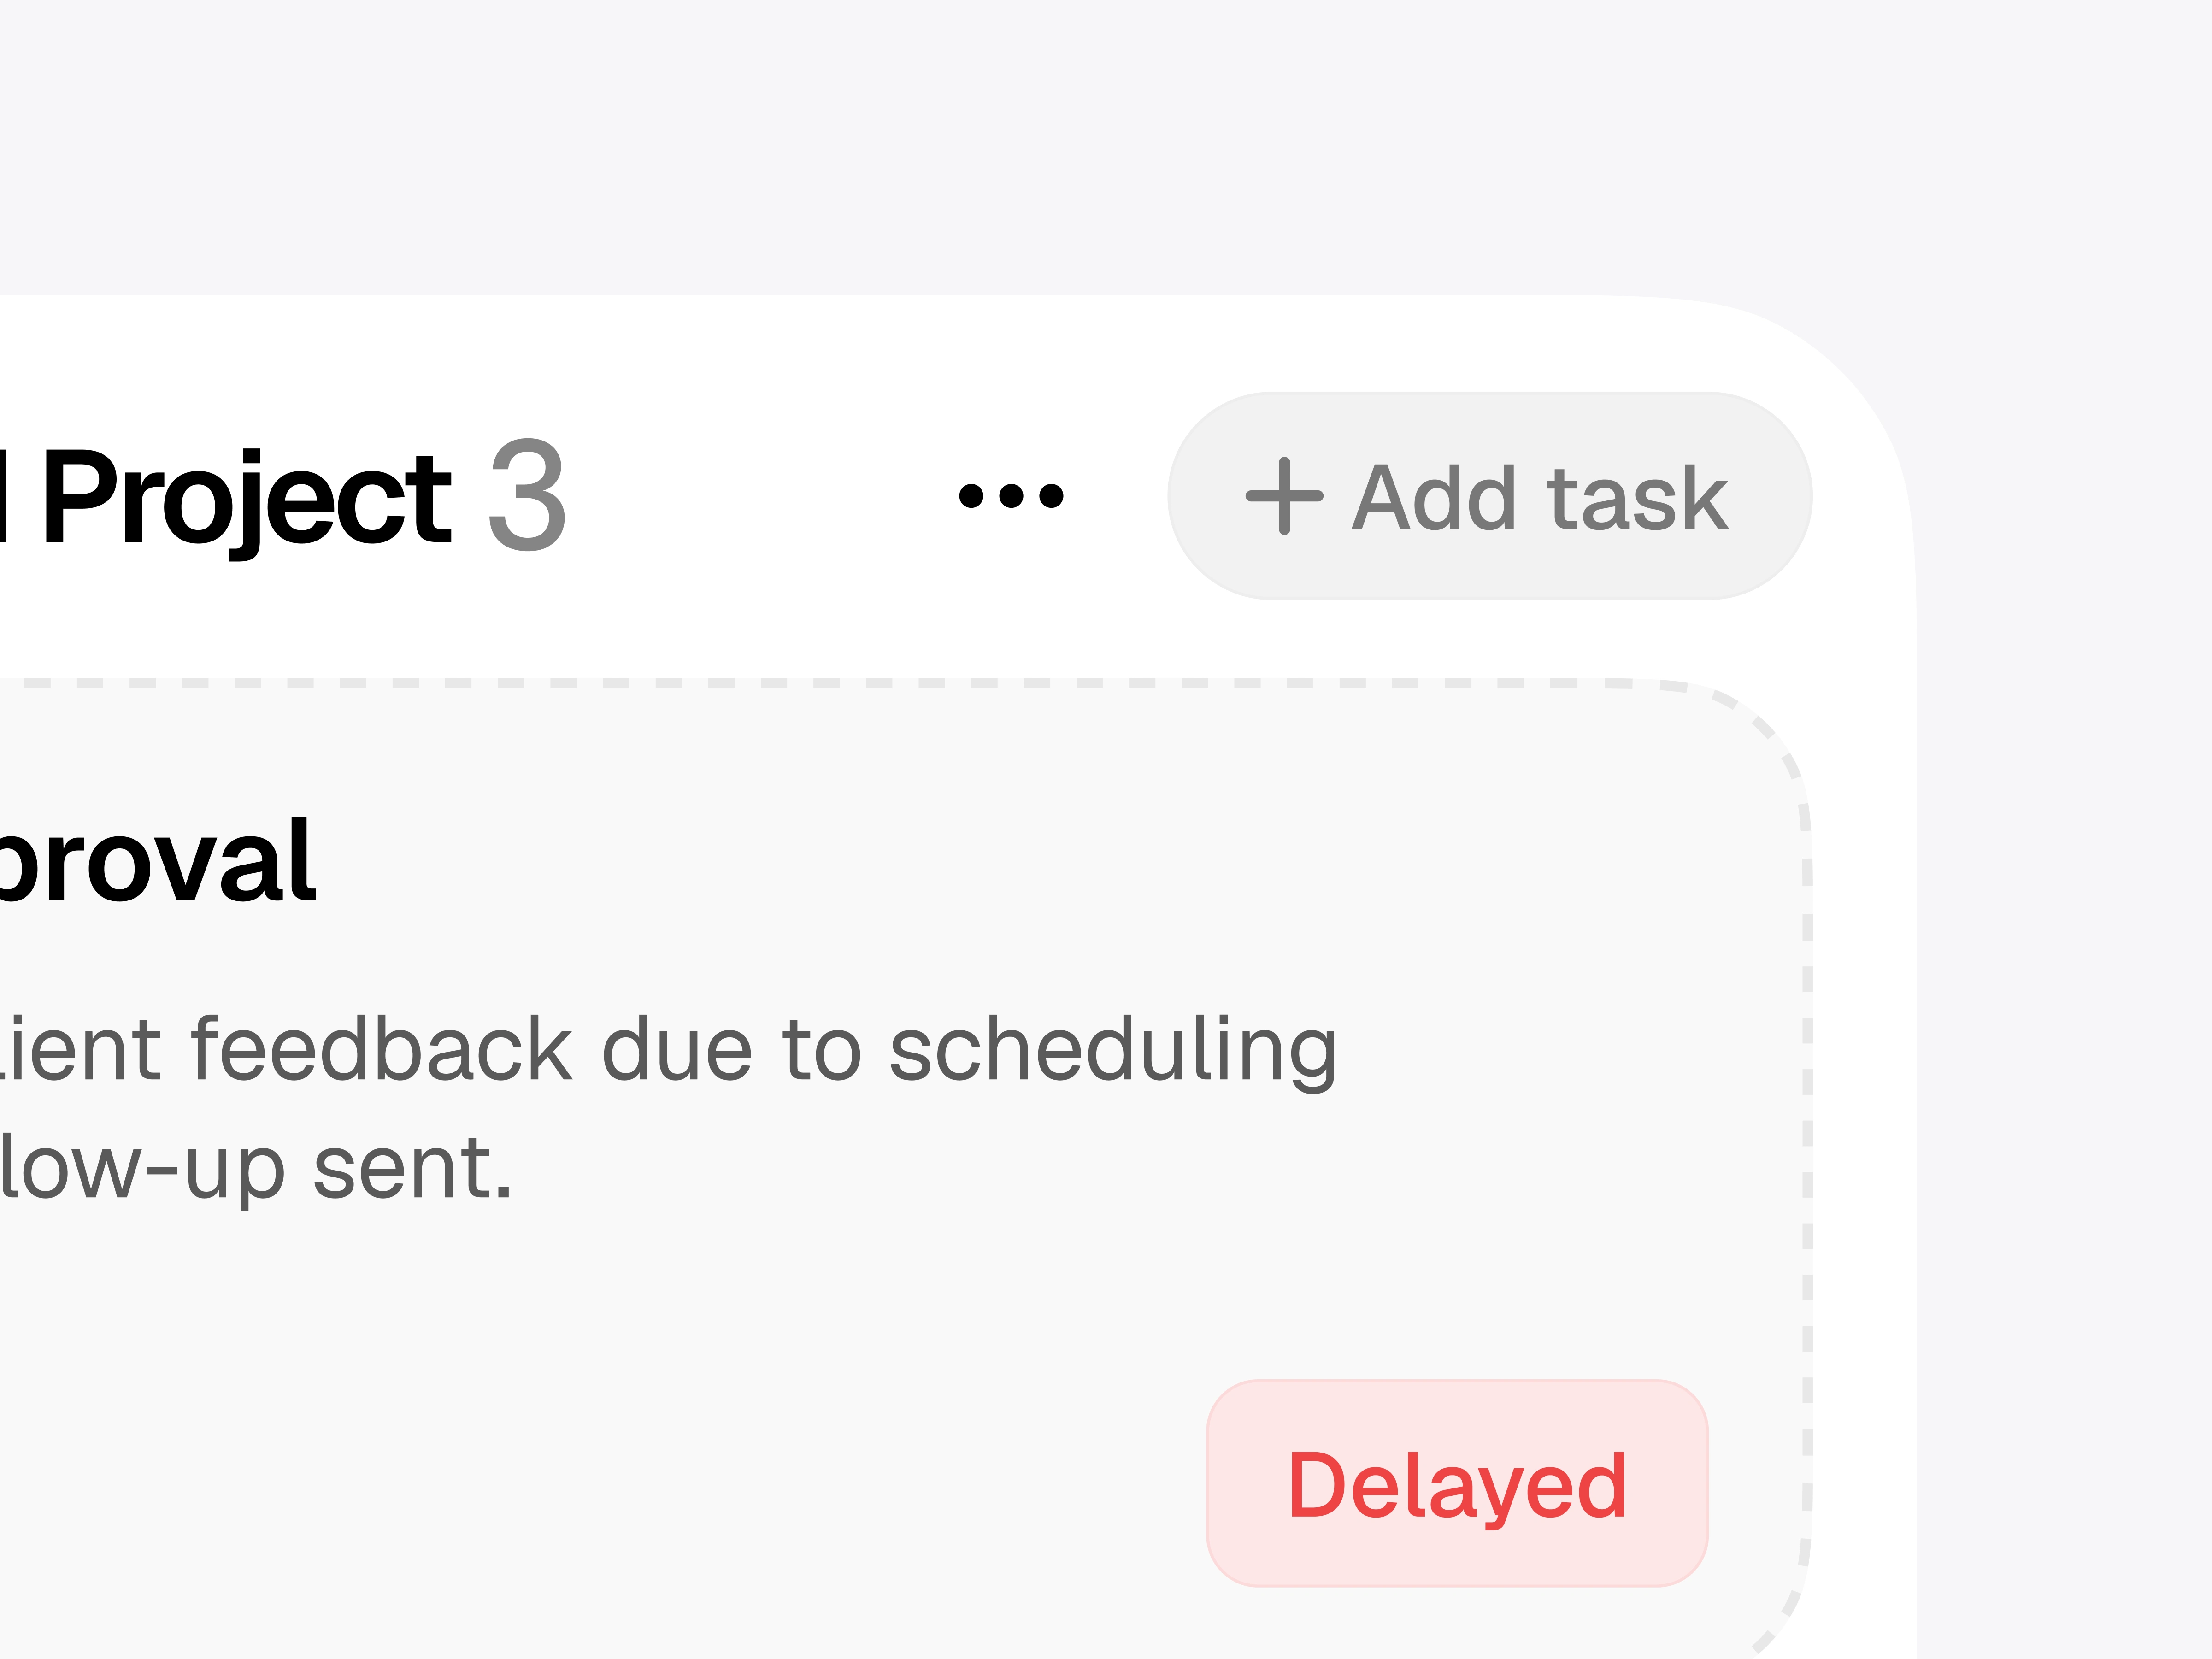Click the 'Add task' text label
Image resolution: width=2212 pixels, height=1659 pixels.
1540,498
